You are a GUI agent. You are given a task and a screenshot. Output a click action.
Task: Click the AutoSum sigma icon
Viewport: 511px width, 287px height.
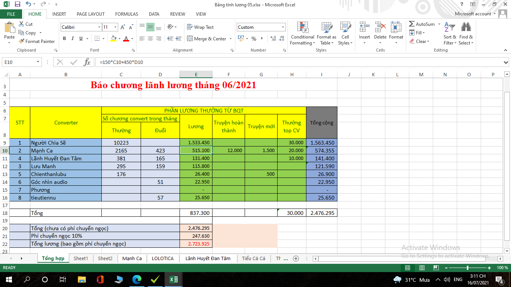412,24
